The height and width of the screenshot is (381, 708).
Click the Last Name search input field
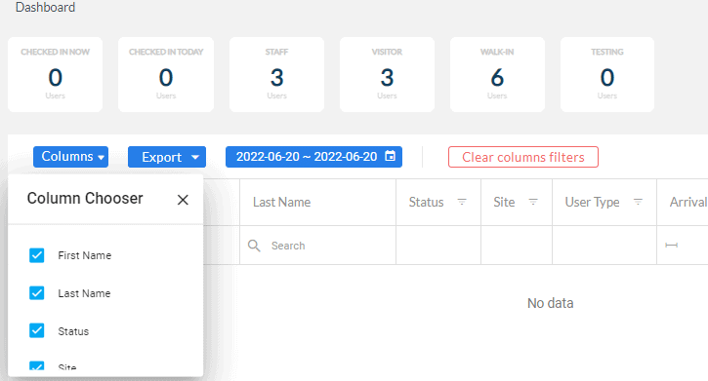[317, 246]
